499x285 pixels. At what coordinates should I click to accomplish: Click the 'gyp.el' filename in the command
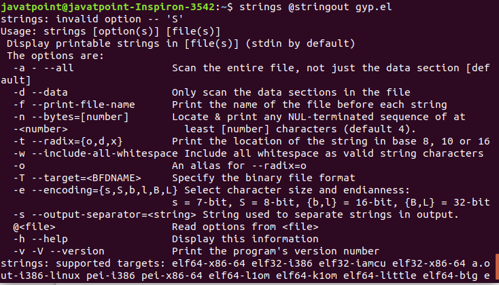point(374,7)
